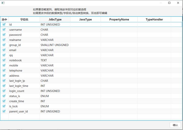Toggle the qq row checkbox
183x130 pixels.
click(x=4, y=55)
